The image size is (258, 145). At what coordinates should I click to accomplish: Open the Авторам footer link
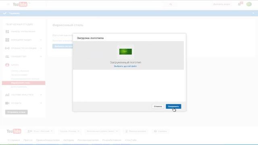69,140
